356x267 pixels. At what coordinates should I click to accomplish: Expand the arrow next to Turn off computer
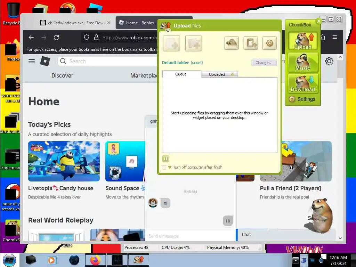pos(170,168)
